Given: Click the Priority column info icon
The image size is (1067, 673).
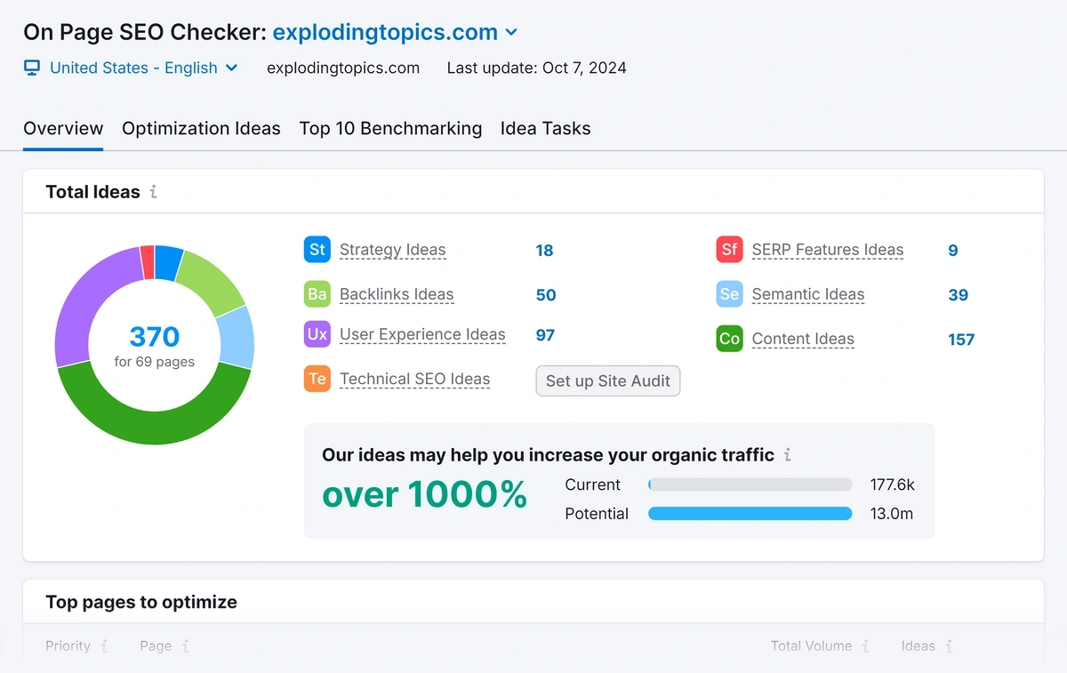Looking at the screenshot, I should pyautogui.click(x=104, y=646).
